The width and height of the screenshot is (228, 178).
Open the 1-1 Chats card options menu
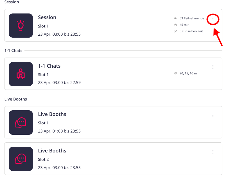coord(213,67)
